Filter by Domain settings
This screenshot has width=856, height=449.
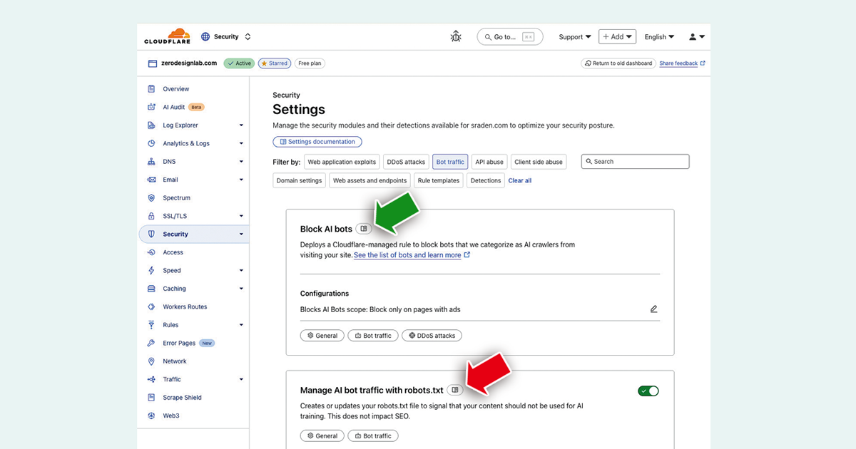300,180
